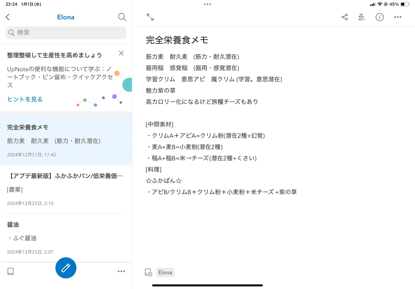Click the note title 完全栄養食メモ in the editor
415x289 pixels.
click(x=177, y=40)
